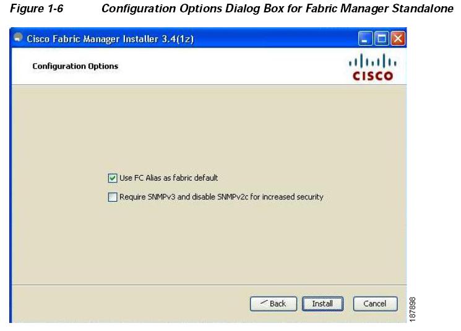Click the Configuration Options heading

click(x=75, y=66)
